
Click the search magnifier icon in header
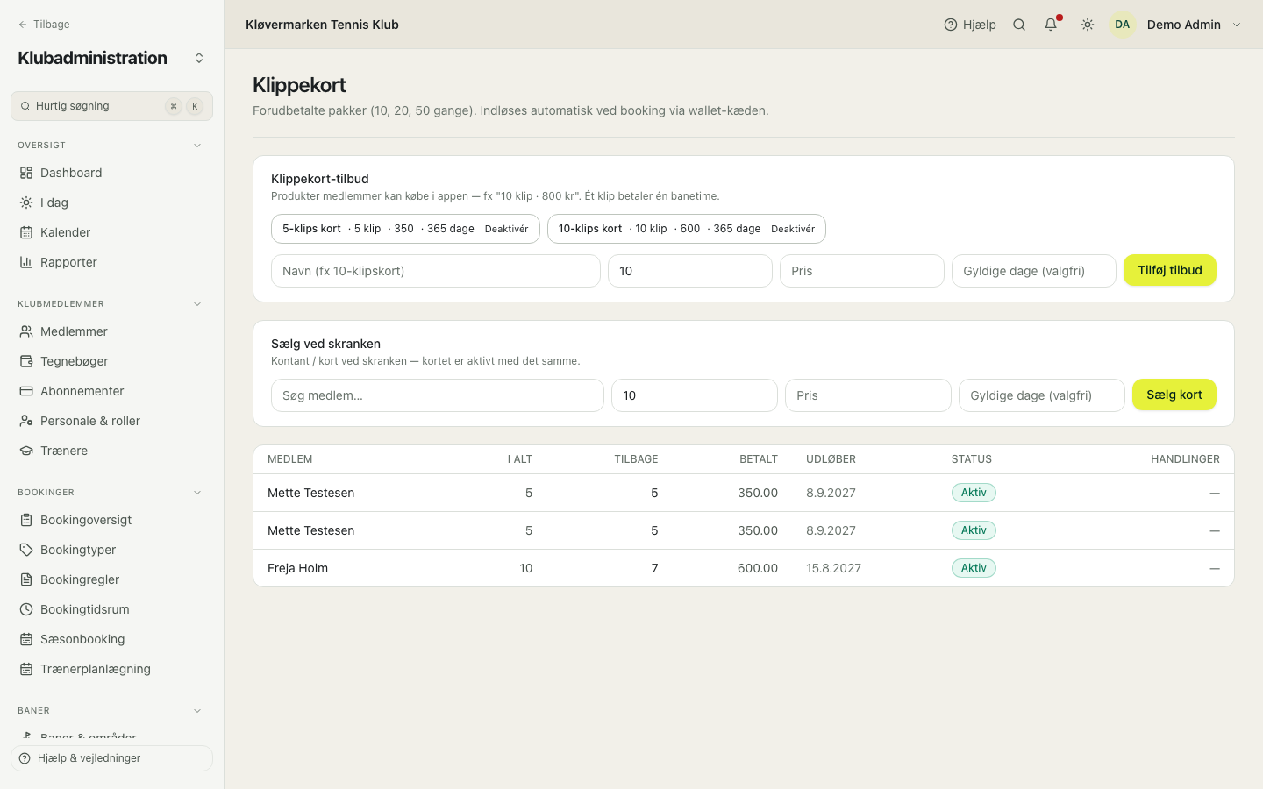click(x=1019, y=25)
